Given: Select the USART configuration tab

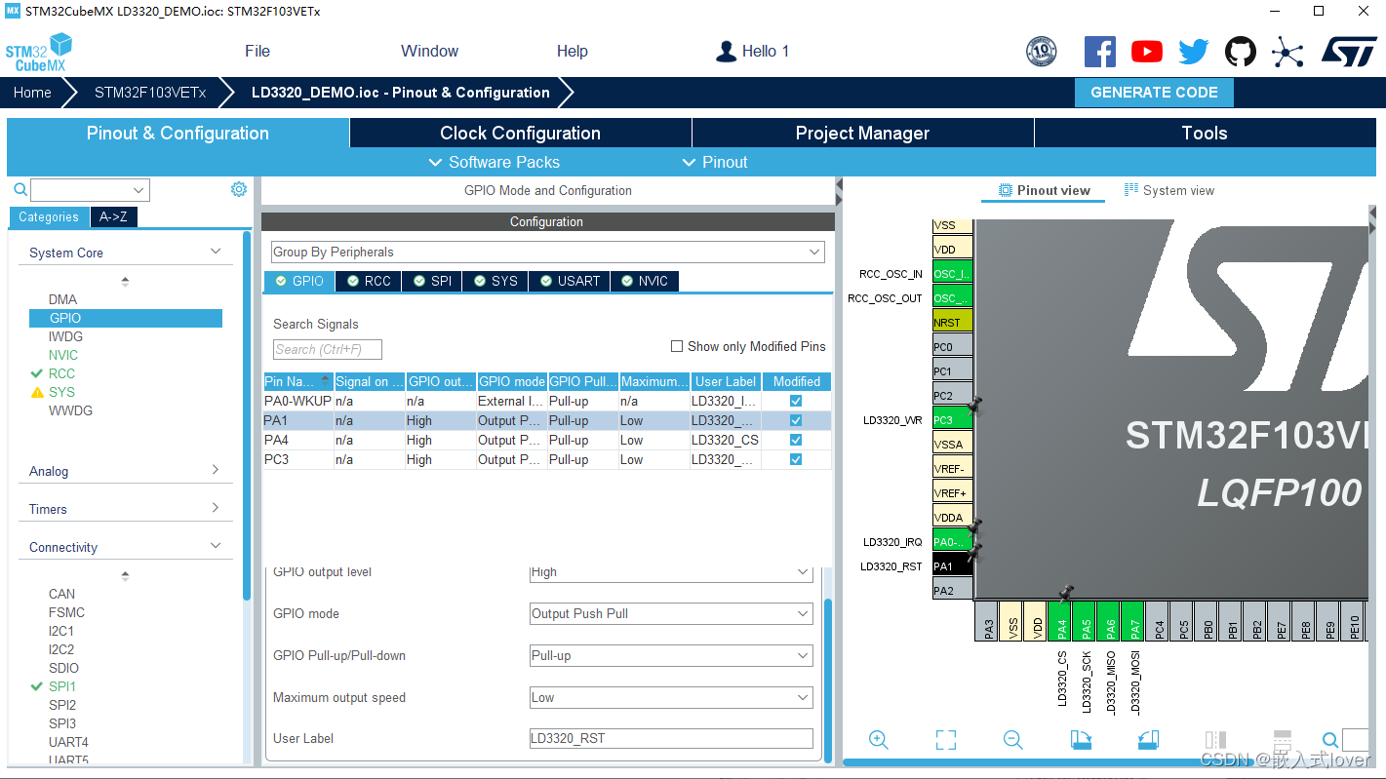Looking at the screenshot, I should (x=569, y=281).
